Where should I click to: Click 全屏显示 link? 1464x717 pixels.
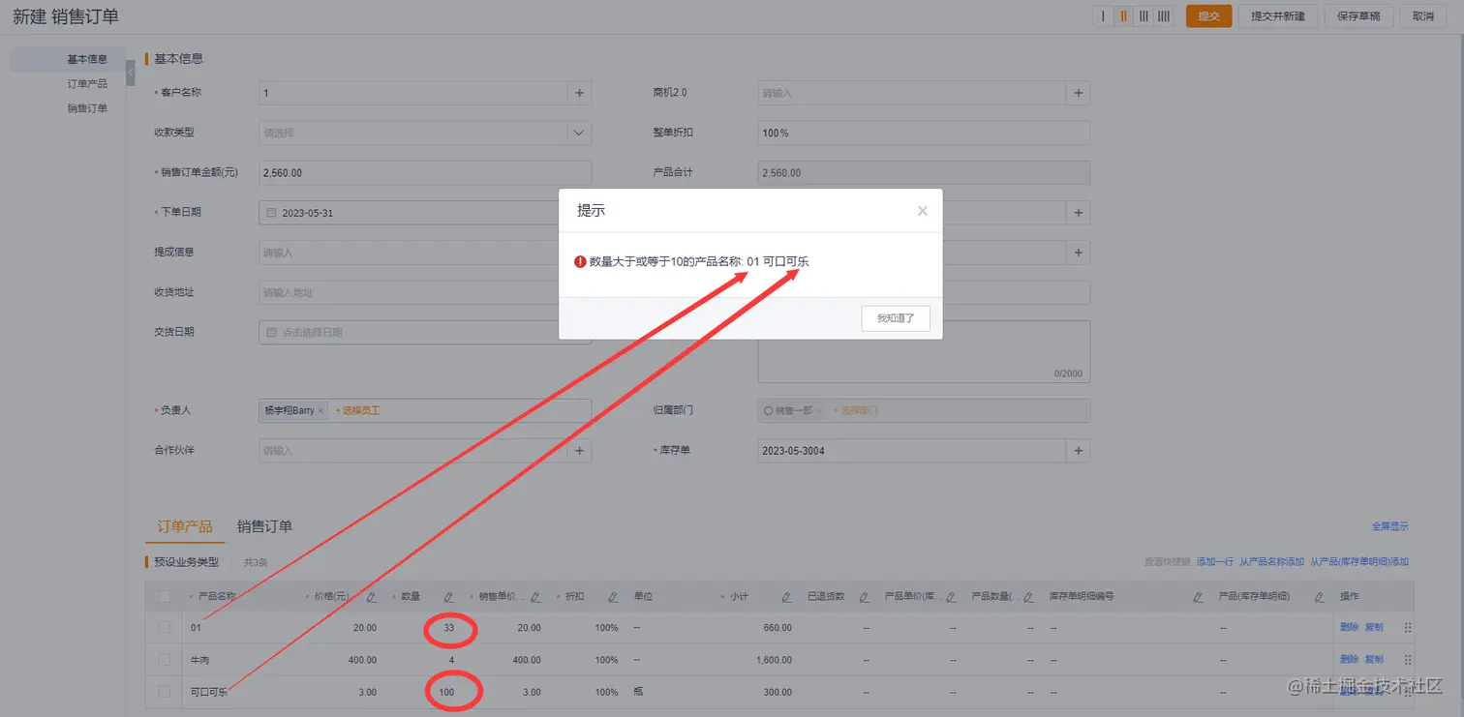(x=1390, y=526)
